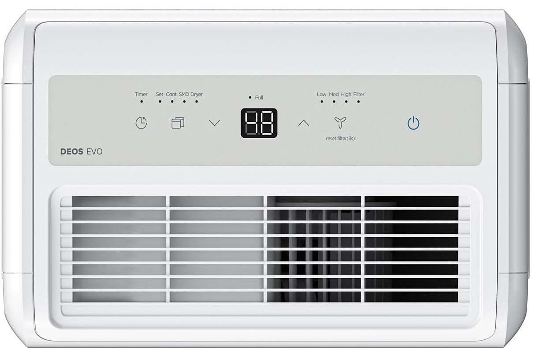Tap the mode selection icon

tap(178, 123)
